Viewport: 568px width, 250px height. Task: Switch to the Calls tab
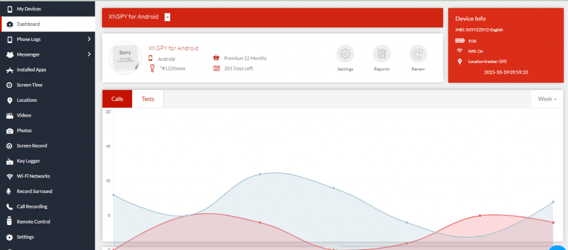coord(118,99)
